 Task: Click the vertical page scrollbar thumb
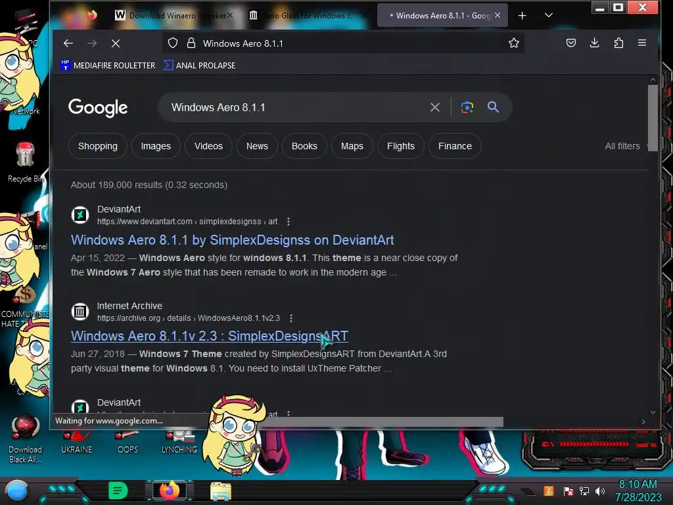click(653, 118)
